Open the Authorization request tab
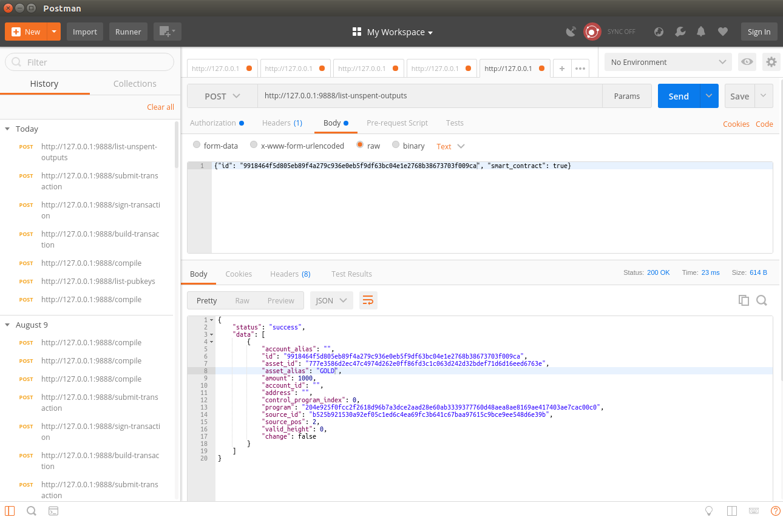The height and width of the screenshot is (520, 783). (217, 123)
